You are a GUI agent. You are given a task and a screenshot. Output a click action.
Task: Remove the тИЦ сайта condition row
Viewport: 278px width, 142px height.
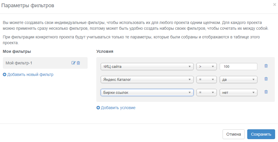266,66
